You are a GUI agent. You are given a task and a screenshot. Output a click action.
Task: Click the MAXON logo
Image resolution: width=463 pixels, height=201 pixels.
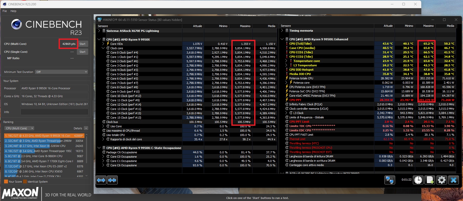[20, 193]
